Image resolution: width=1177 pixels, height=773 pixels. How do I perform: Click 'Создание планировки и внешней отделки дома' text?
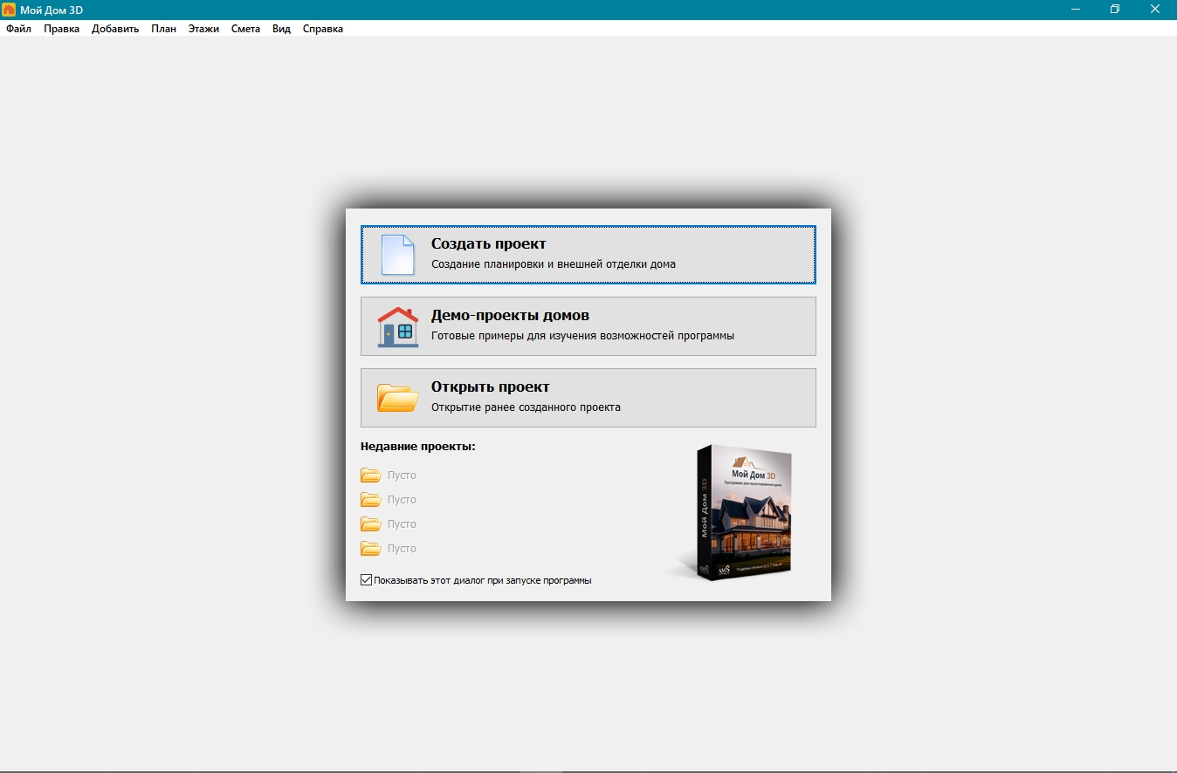(x=554, y=263)
